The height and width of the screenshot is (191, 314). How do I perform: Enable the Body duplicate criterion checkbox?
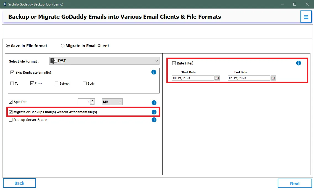pyautogui.click(x=85, y=84)
